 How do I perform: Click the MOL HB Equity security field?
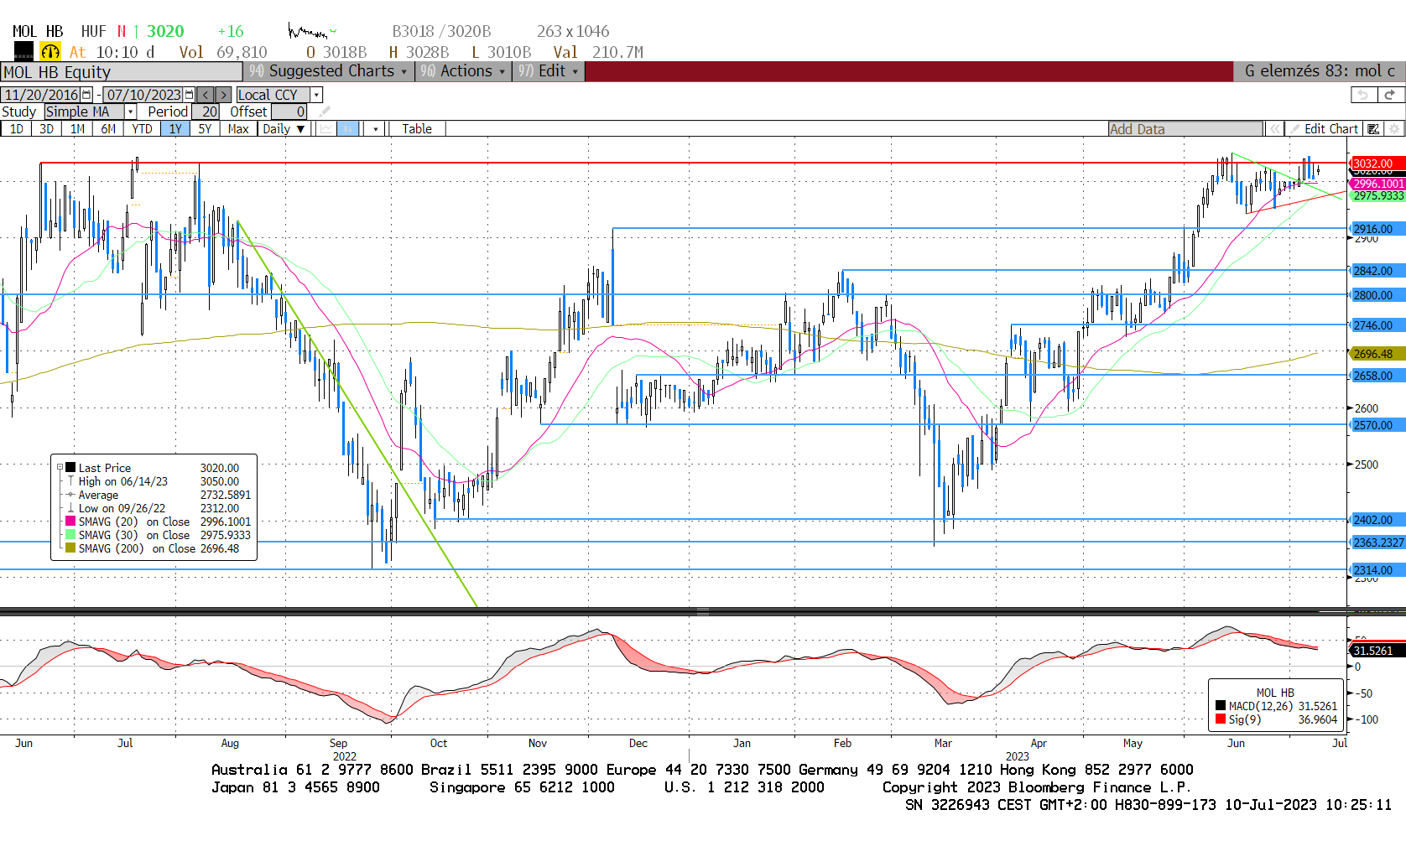point(122,72)
